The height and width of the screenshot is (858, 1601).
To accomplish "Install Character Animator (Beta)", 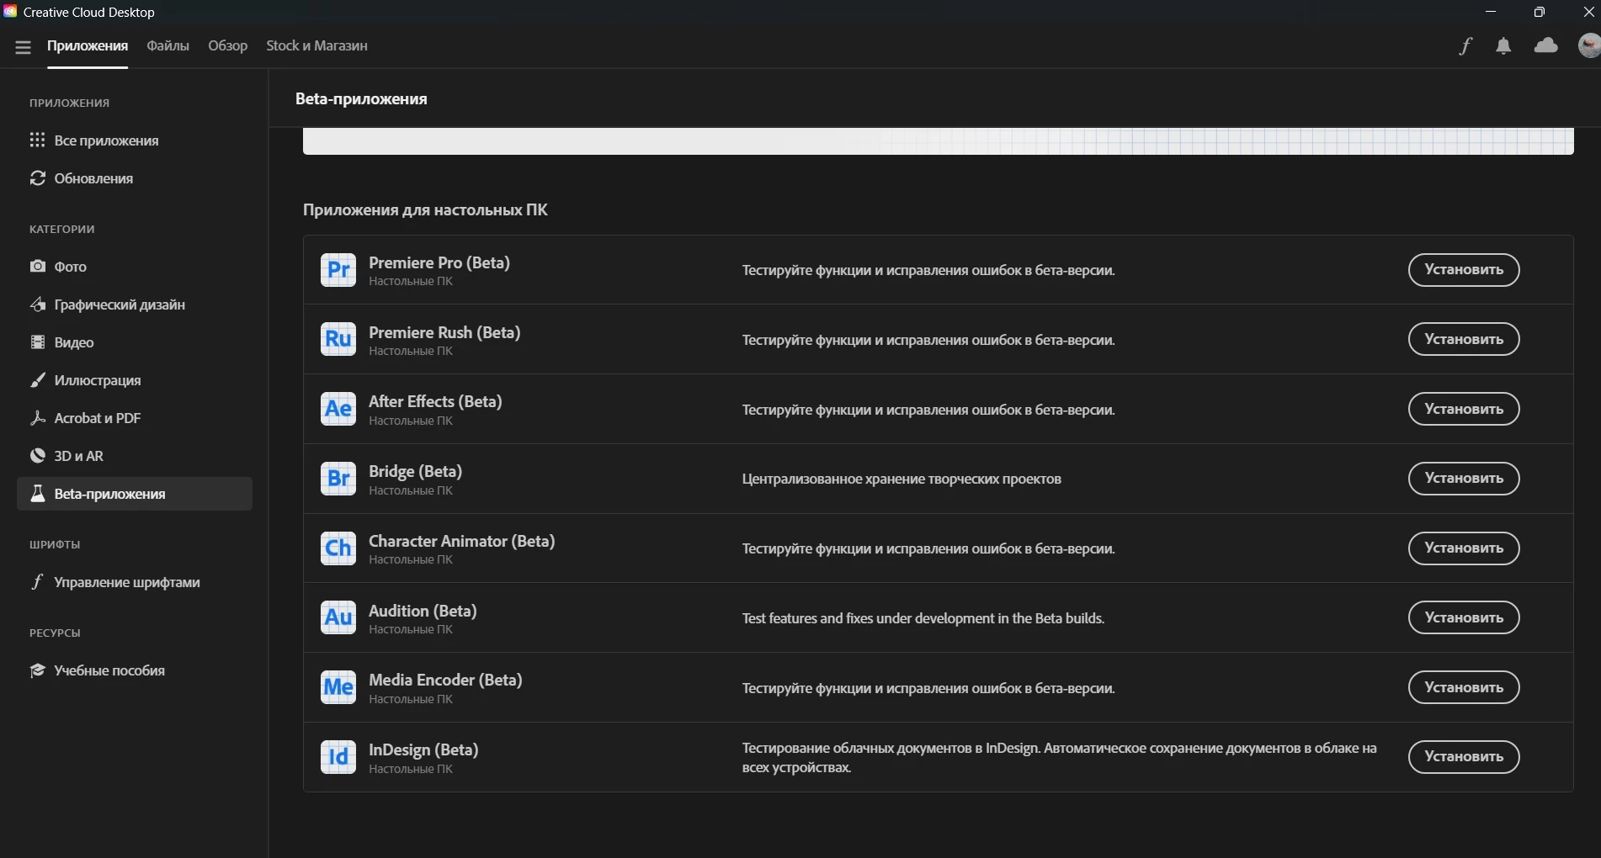I will [x=1464, y=548].
